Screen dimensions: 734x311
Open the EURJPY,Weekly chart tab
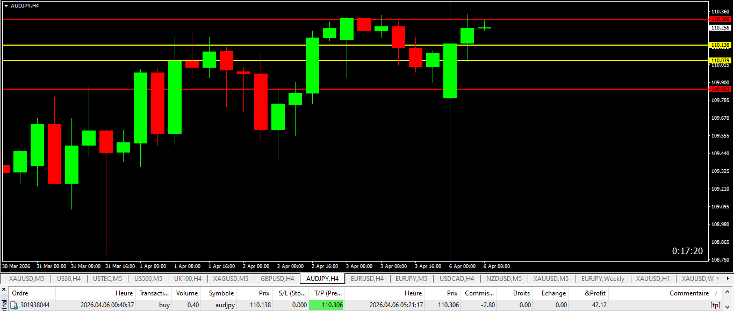coord(603,279)
